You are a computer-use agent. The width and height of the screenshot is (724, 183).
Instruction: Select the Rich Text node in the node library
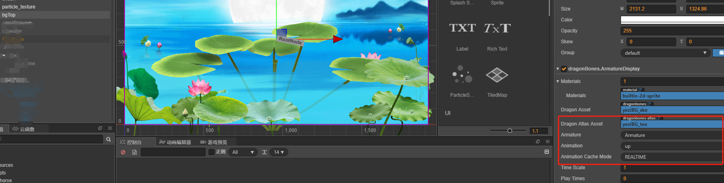[x=497, y=36]
